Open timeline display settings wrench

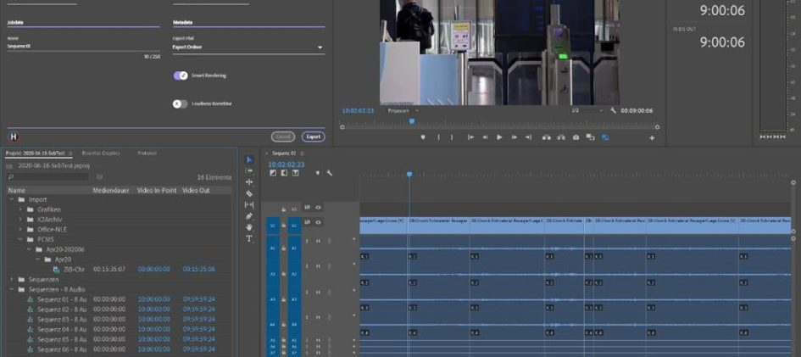point(329,173)
